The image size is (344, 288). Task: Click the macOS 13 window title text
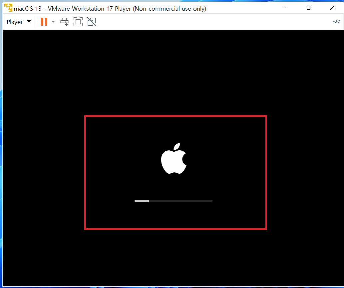click(x=110, y=9)
